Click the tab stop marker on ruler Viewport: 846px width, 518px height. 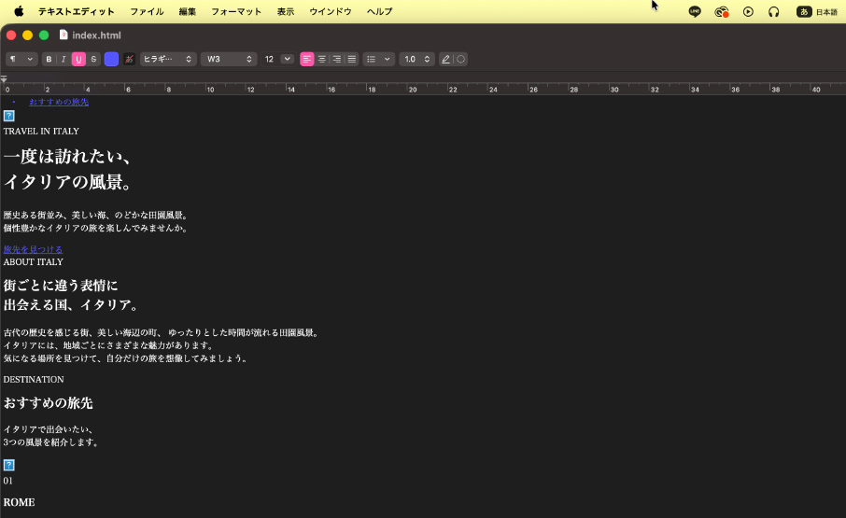4,79
